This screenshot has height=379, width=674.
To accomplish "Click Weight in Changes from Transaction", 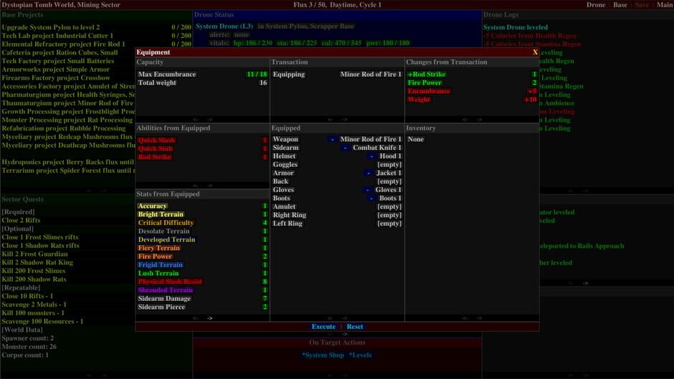I will tap(419, 100).
